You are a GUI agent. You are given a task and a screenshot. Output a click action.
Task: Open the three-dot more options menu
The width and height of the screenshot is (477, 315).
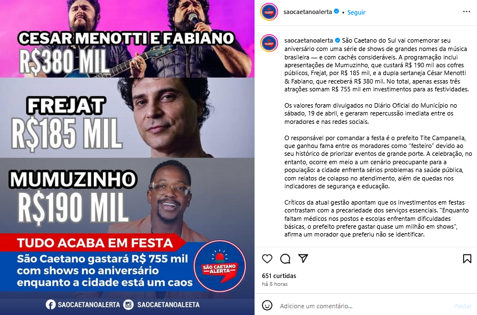click(466, 12)
